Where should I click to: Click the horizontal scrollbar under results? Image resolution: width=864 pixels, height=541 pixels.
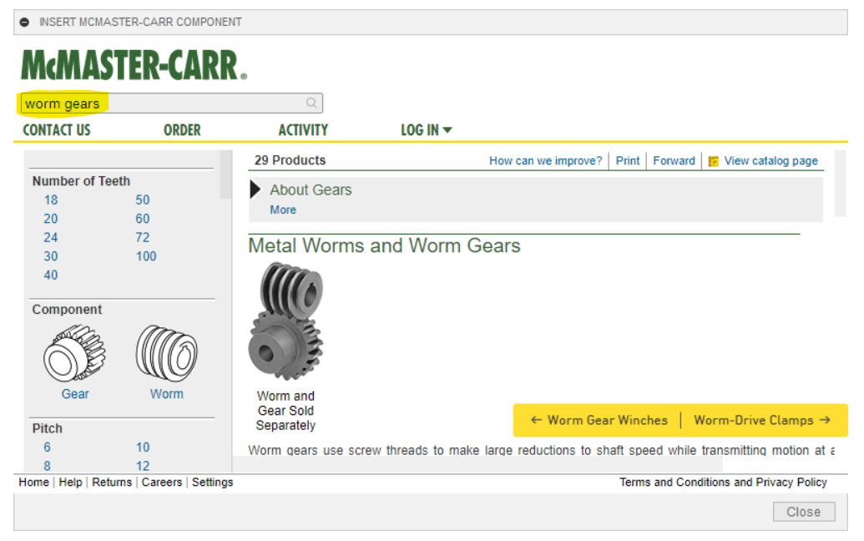(477, 464)
